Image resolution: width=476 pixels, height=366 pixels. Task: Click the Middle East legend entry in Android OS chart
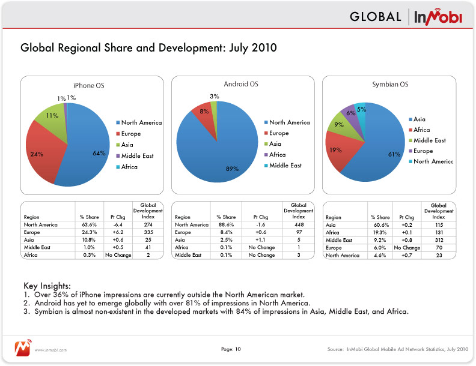[283, 166]
